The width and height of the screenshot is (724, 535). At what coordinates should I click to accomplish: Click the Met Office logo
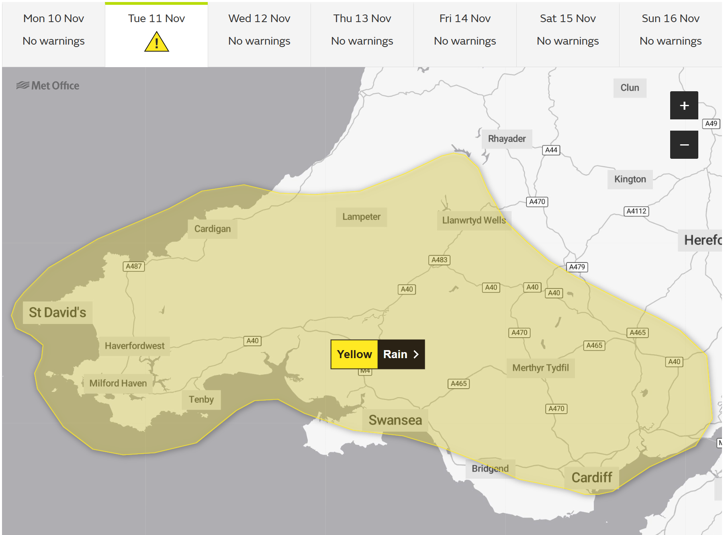pyautogui.click(x=48, y=86)
